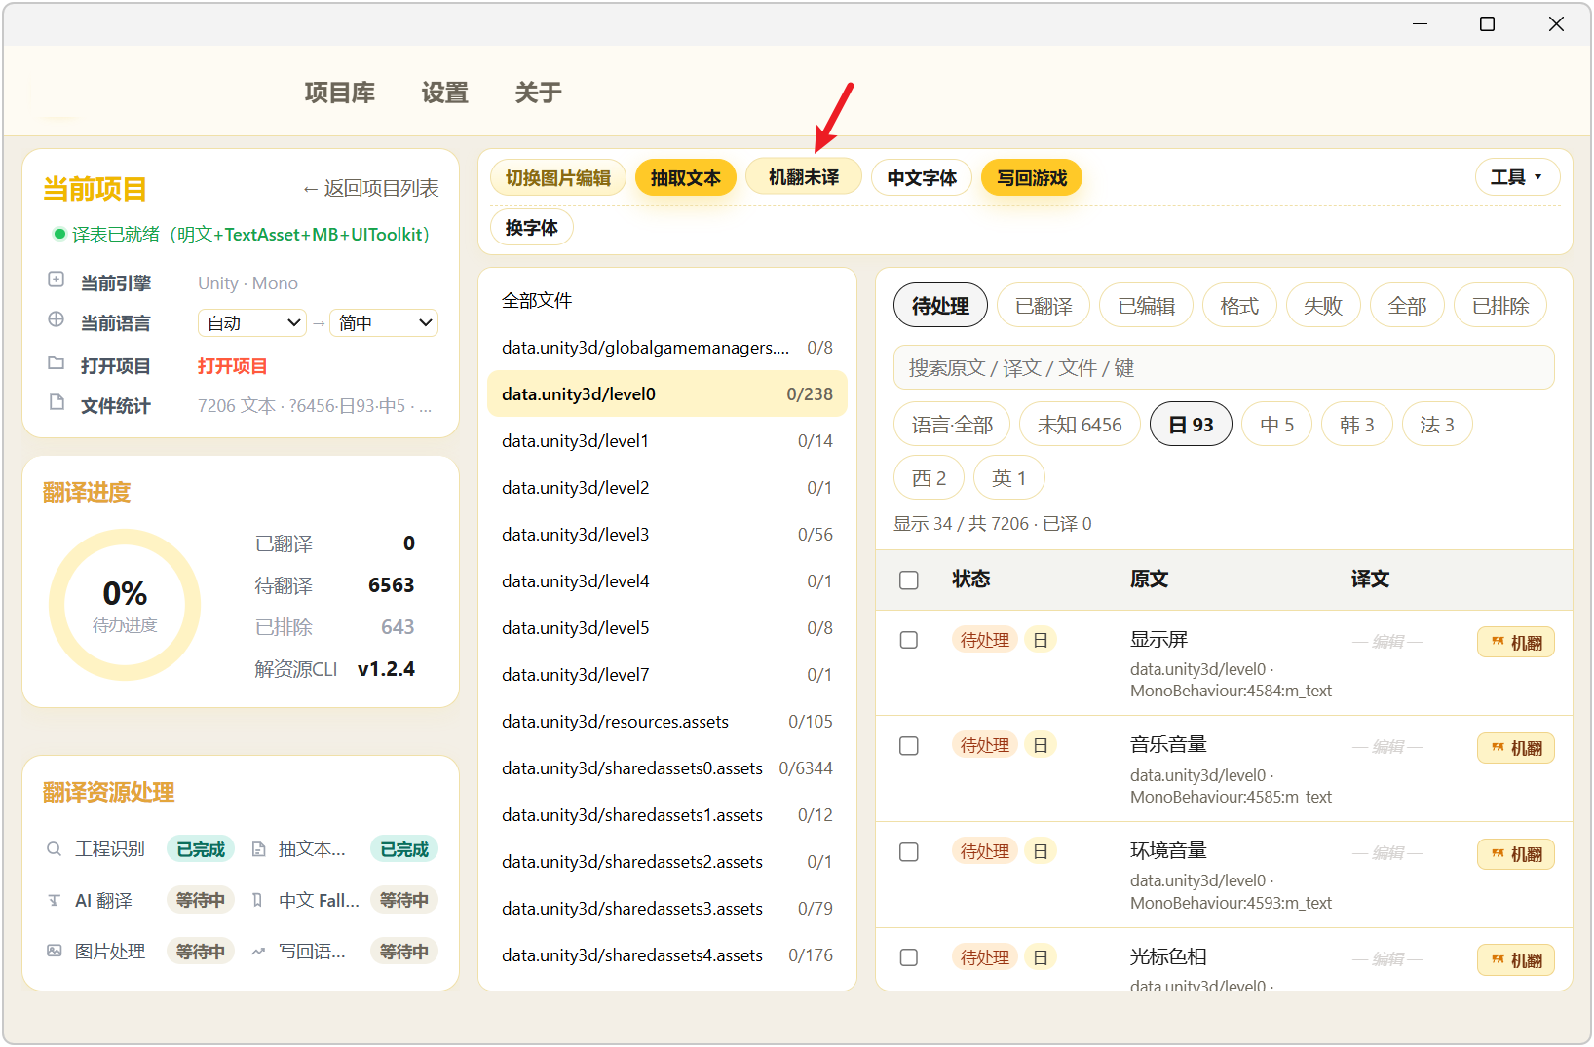This screenshot has width=1594, height=1047.
Task: Click the 中文字体 button
Action: pyautogui.click(x=922, y=178)
